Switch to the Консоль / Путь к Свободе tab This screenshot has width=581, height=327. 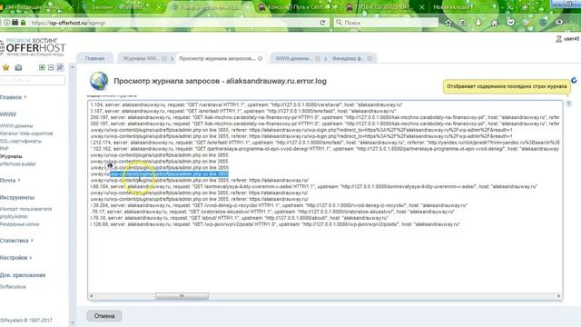tap(297, 7)
